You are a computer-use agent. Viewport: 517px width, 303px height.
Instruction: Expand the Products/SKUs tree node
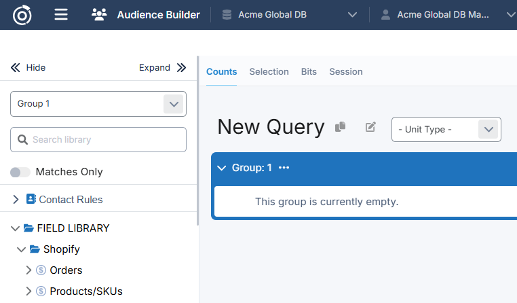tap(28, 291)
